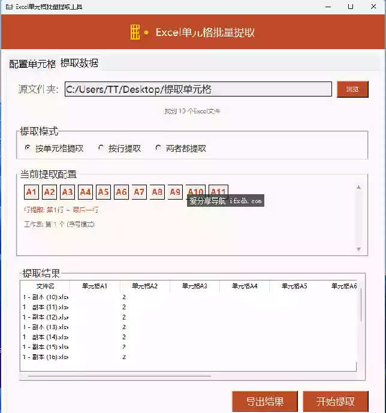Click the 单元格A4 column header
The height and width of the screenshot is (413, 386).
point(245,287)
